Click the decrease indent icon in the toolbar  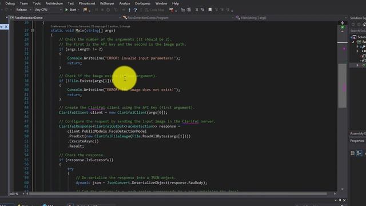[183, 10]
